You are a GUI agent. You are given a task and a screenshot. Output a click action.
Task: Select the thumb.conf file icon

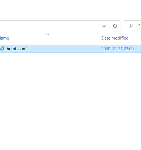tap(2, 49)
